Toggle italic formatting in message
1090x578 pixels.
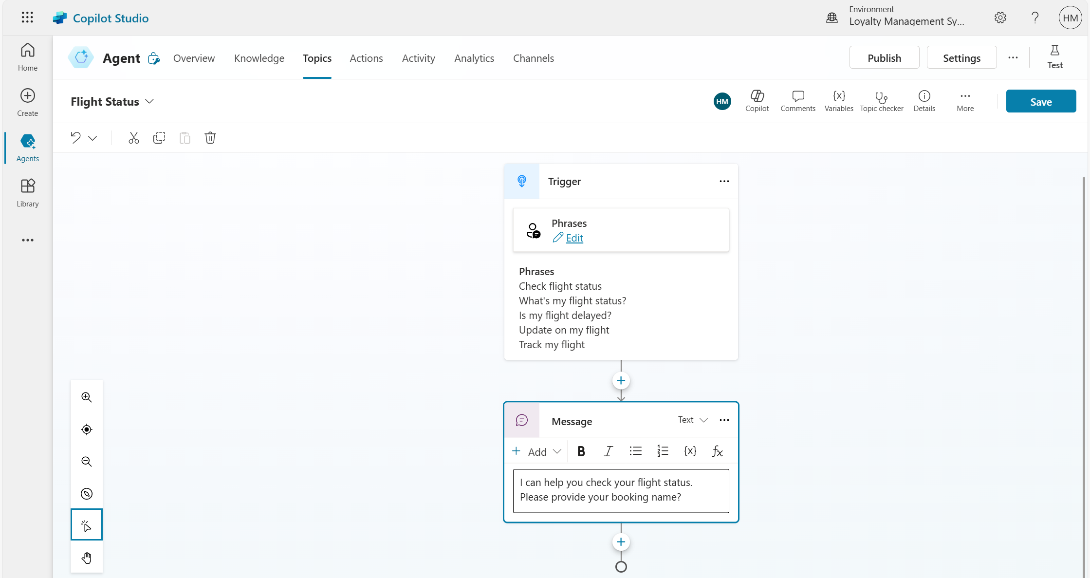click(x=608, y=451)
